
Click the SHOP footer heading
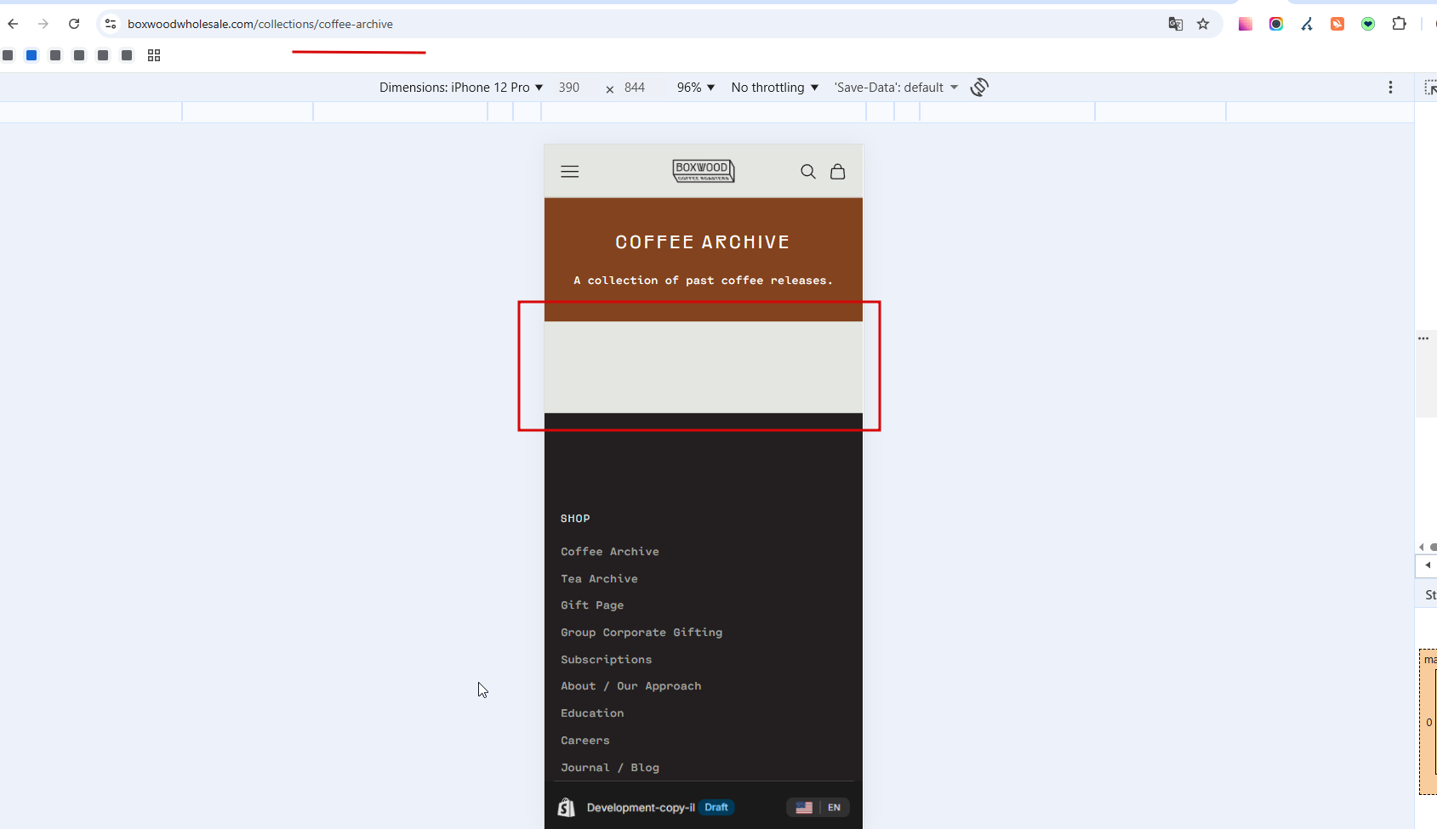(x=575, y=519)
